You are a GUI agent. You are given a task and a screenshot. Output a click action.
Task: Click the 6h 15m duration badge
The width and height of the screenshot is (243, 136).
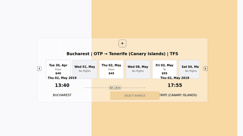(115, 88)
